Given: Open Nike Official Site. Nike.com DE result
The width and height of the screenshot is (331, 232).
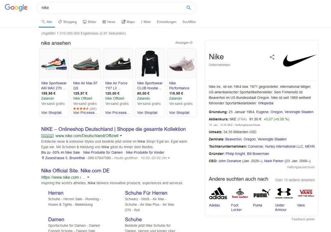Looking at the screenshot, I should pyautogui.click(x=76, y=171).
